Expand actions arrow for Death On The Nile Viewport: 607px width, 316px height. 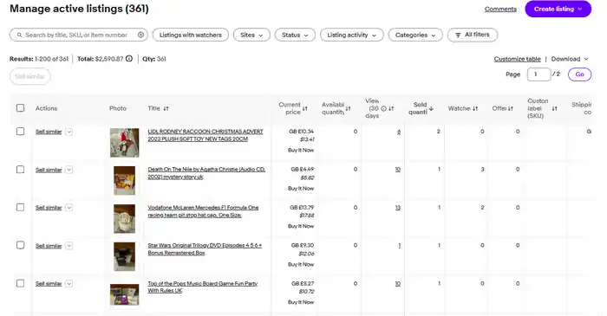(x=69, y=170)
